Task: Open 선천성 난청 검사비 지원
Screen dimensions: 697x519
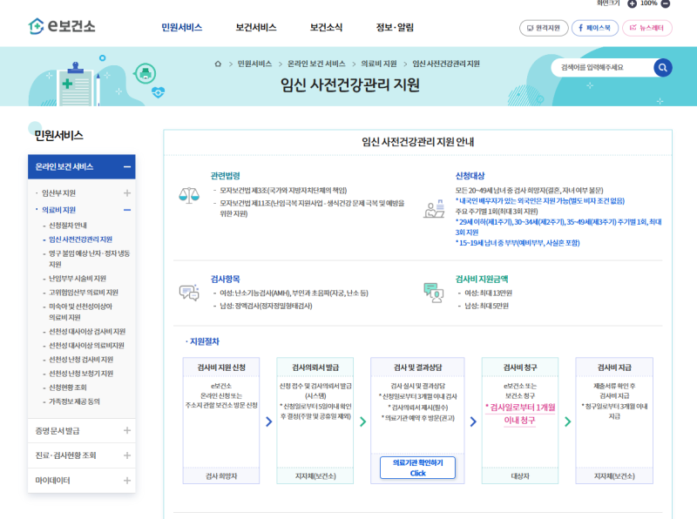Action: (81, 360)
